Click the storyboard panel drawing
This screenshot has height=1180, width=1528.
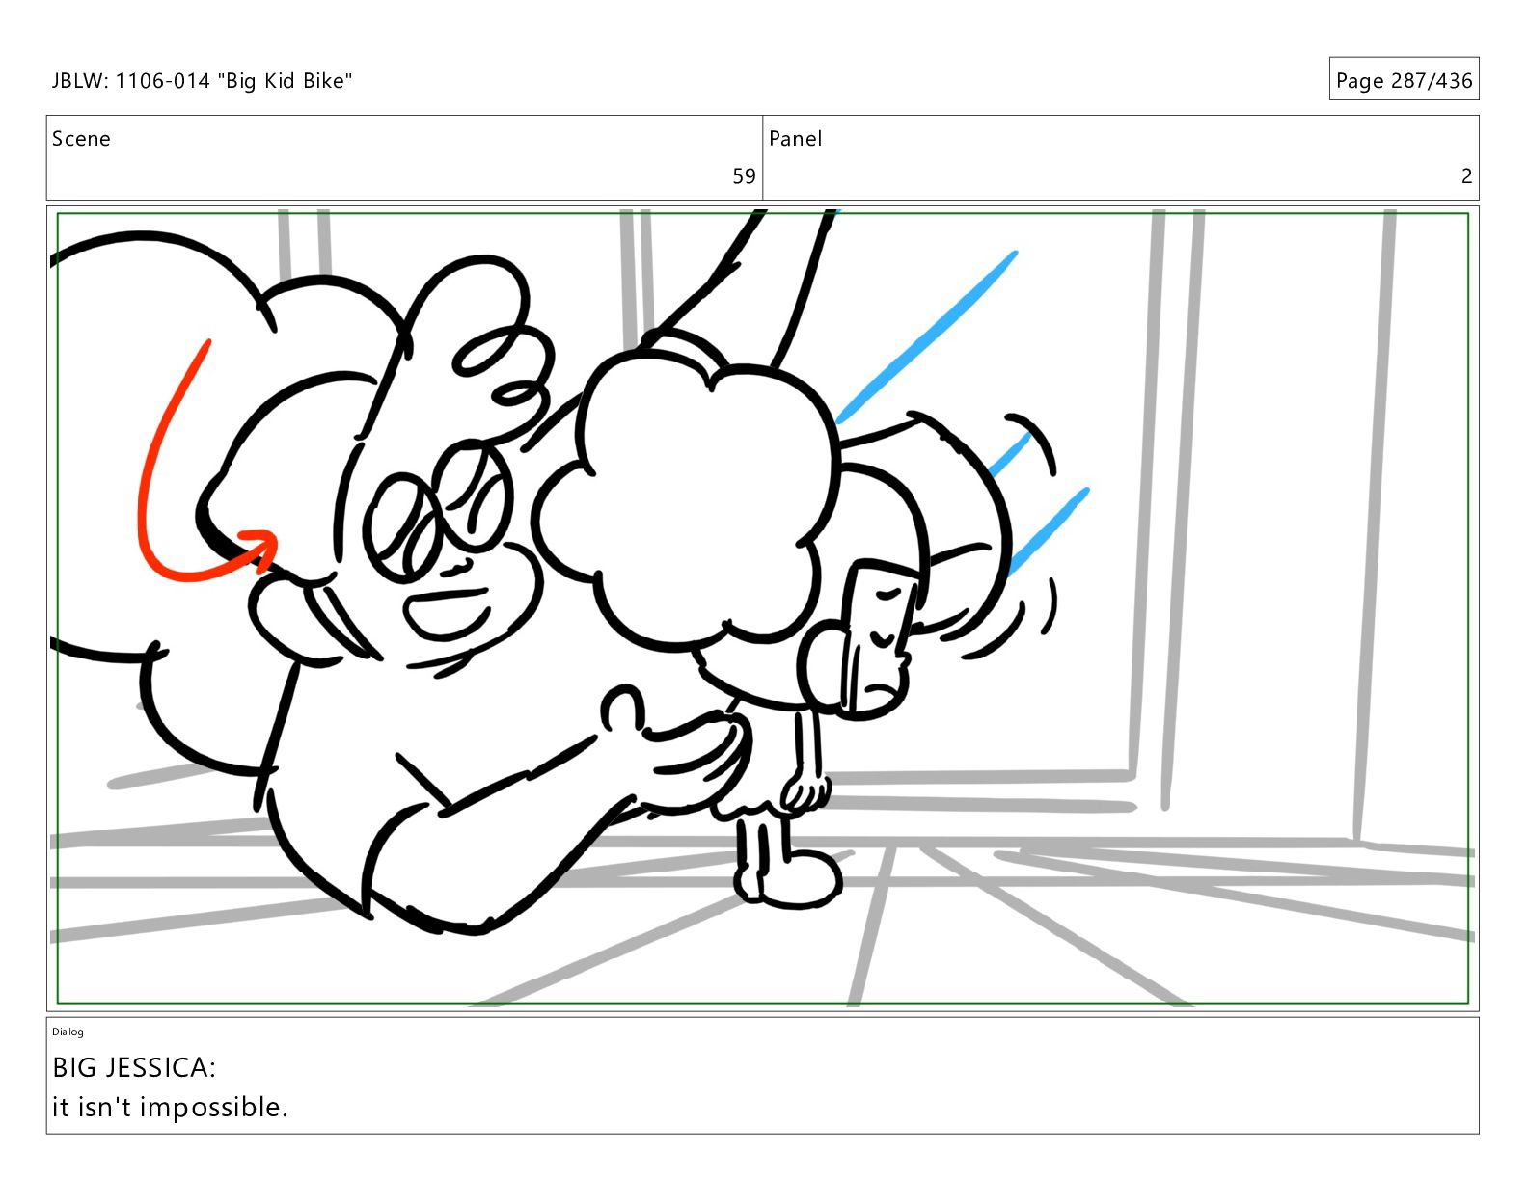(x=762, y=608)
